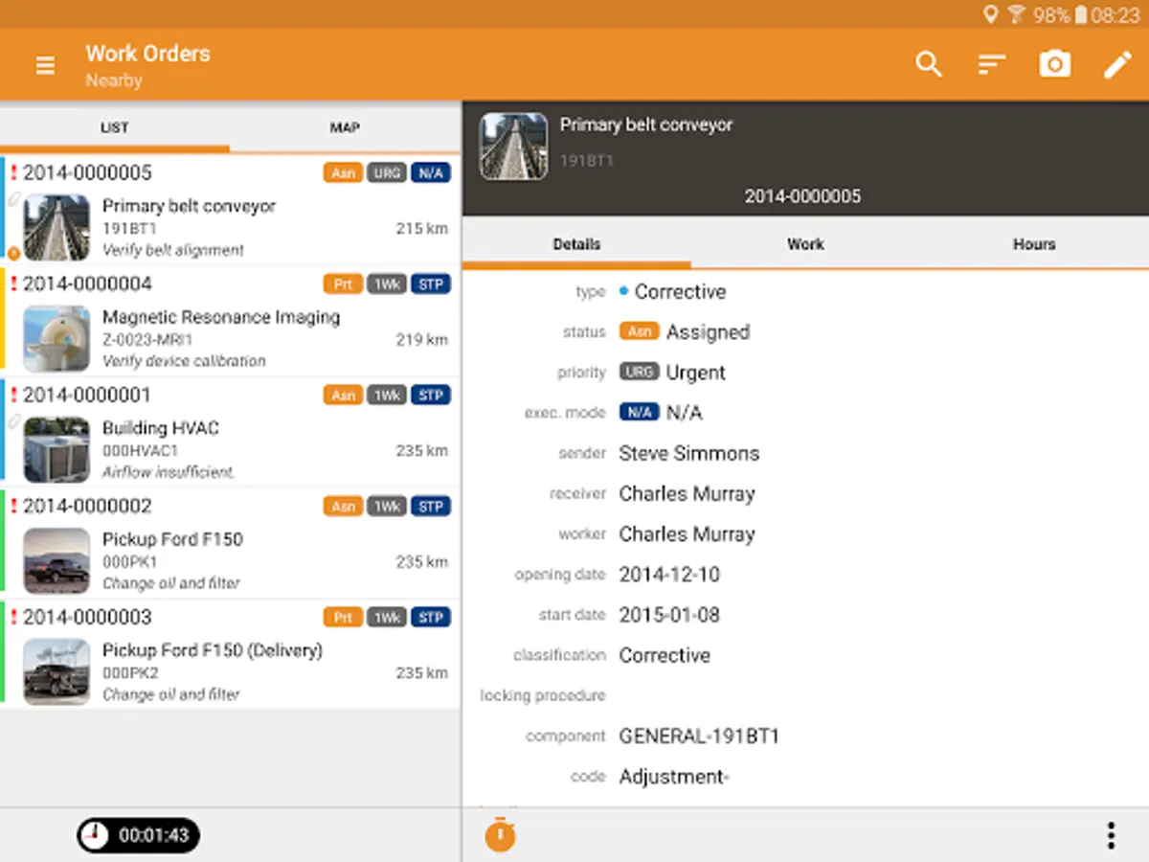Tap the Prt badge on order 2014-0000004
Screen dimensions: 1149x862
click(343, 284)
